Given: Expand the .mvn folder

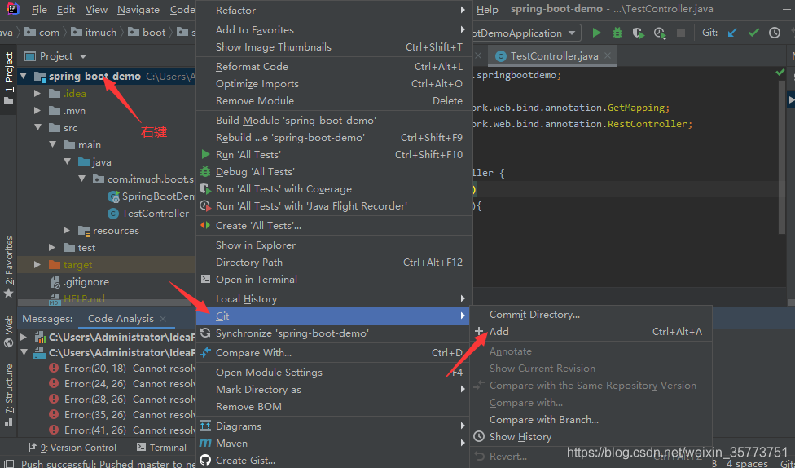Looking at the screenshot, I should [x=37, y=111].
